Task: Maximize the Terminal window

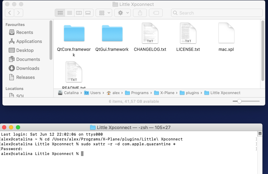Action: [x=18, y=127]
